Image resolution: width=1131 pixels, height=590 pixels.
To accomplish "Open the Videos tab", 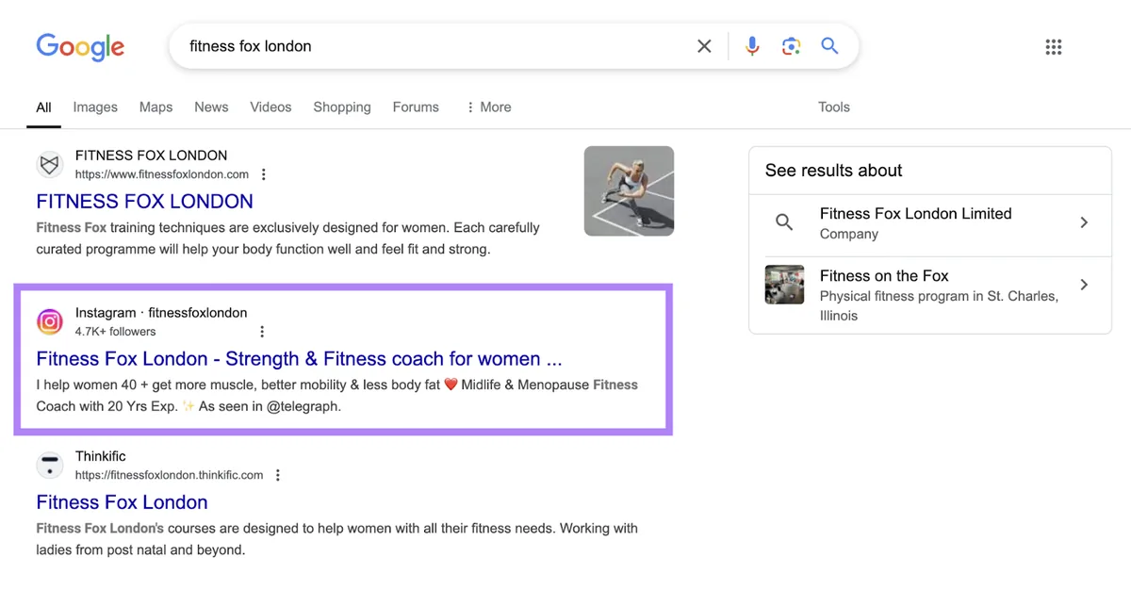I will (270, 107).
